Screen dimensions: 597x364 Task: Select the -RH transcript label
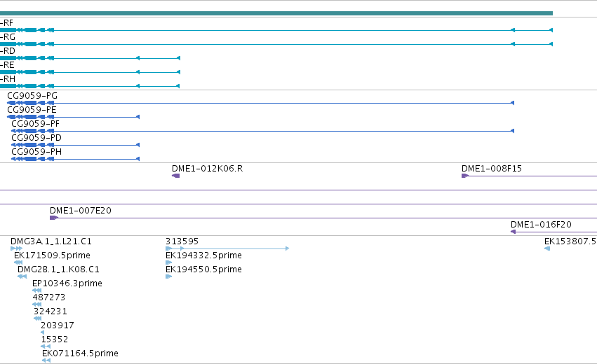click(x=8, y=79)
